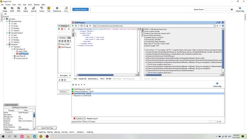Open the Suite menu
The image size is (247, 139).
pyautogui.click(x=14, y=5)
